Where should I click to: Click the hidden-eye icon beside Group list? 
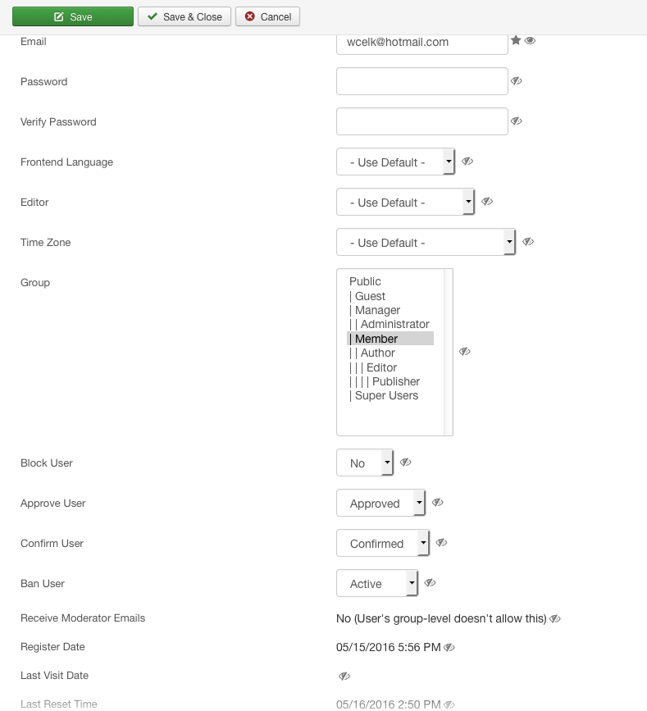(x=465, y=352)
